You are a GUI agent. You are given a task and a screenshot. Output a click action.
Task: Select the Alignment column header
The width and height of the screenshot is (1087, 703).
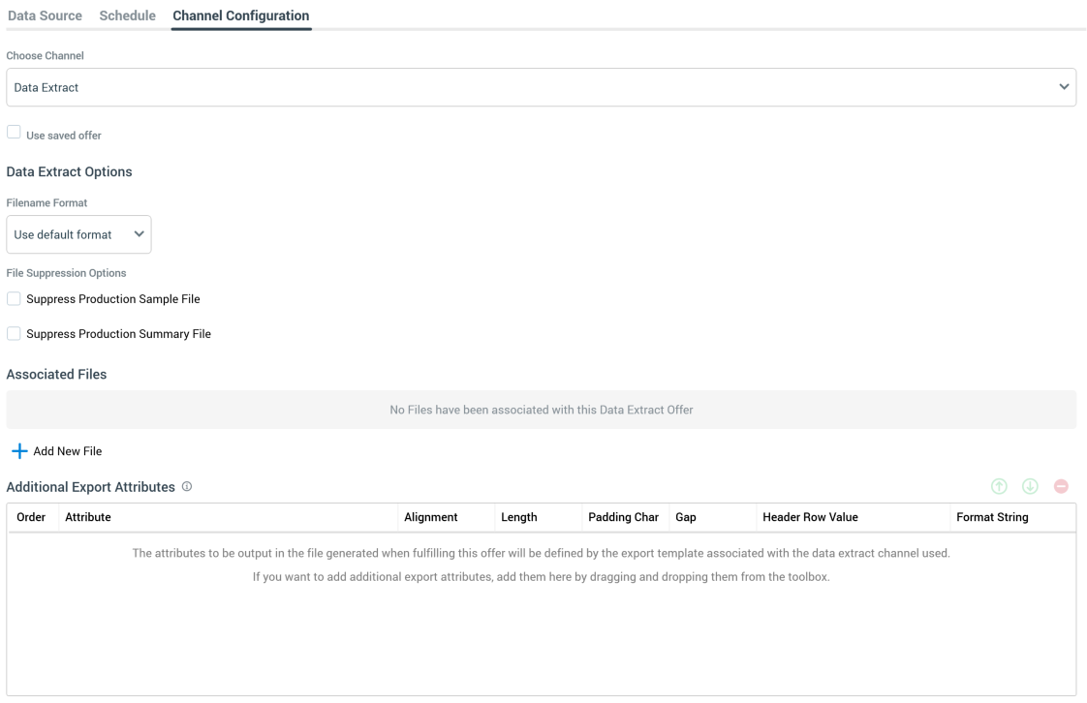point(430,517)
